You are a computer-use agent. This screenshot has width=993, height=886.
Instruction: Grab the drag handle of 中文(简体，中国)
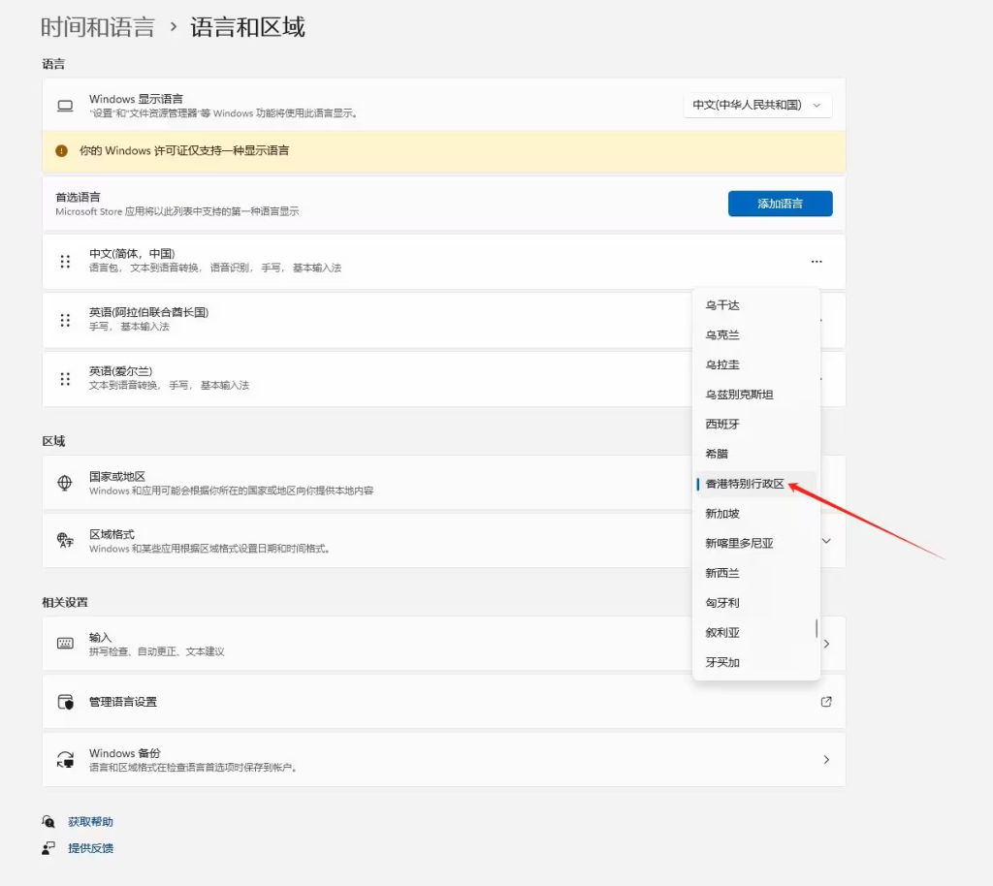coord(65,262)
